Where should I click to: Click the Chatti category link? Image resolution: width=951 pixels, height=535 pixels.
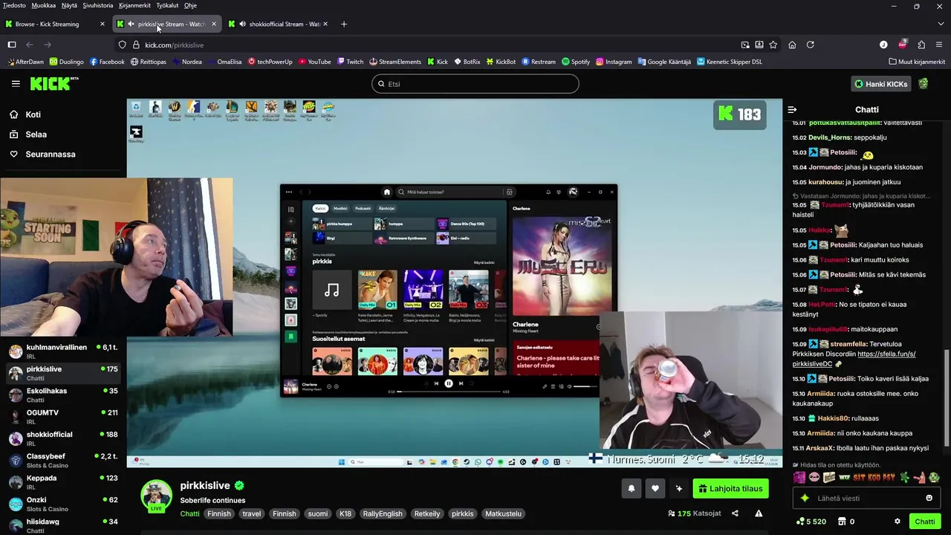[189, 513]
